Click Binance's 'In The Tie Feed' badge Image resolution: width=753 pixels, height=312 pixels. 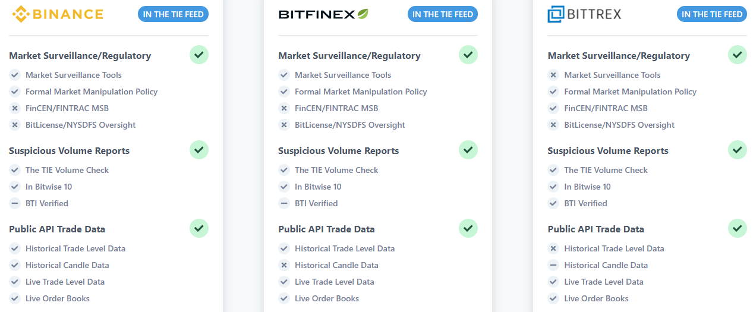(x=173, y=14)
